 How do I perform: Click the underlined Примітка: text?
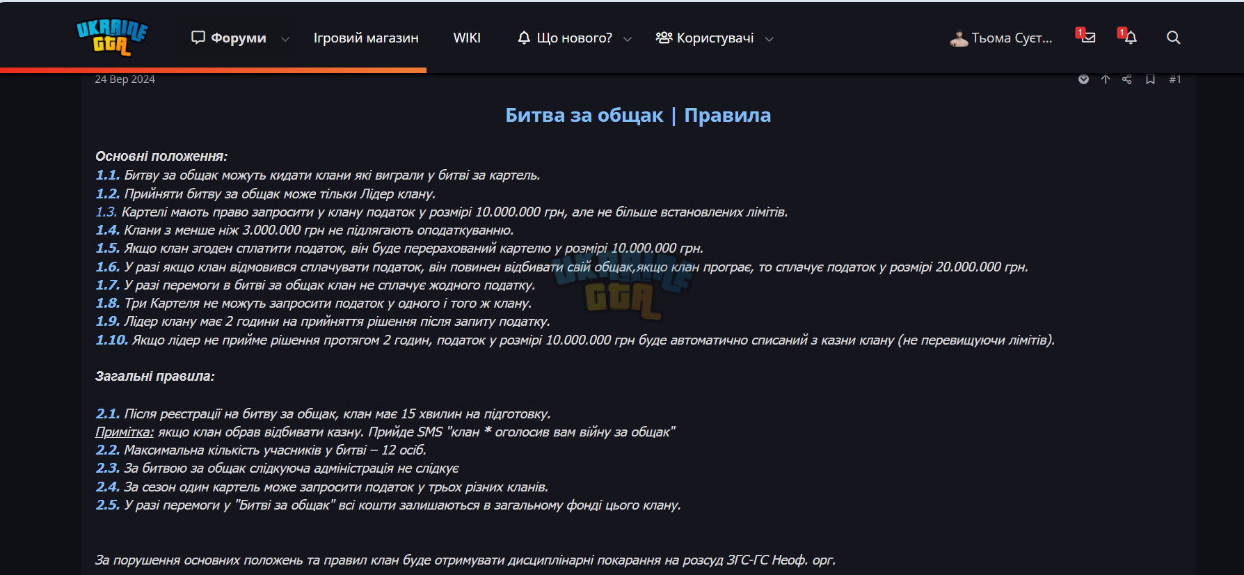pos(125,432)
